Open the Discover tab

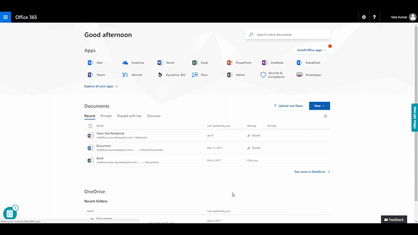(x=154, y=116)
